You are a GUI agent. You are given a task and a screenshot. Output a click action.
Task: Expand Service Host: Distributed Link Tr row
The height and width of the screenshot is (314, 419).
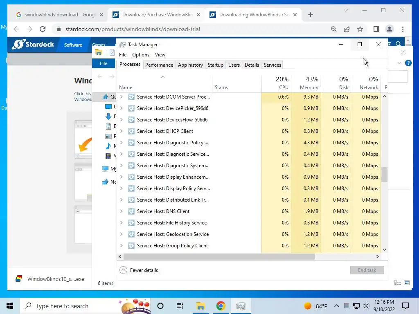pyautogui.click(x=121, y=200)
